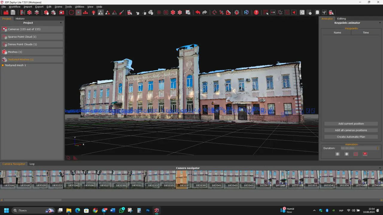Open the Workflow menu
The width and height of the screenshot is (383, 215).
[x=14, y=7]
